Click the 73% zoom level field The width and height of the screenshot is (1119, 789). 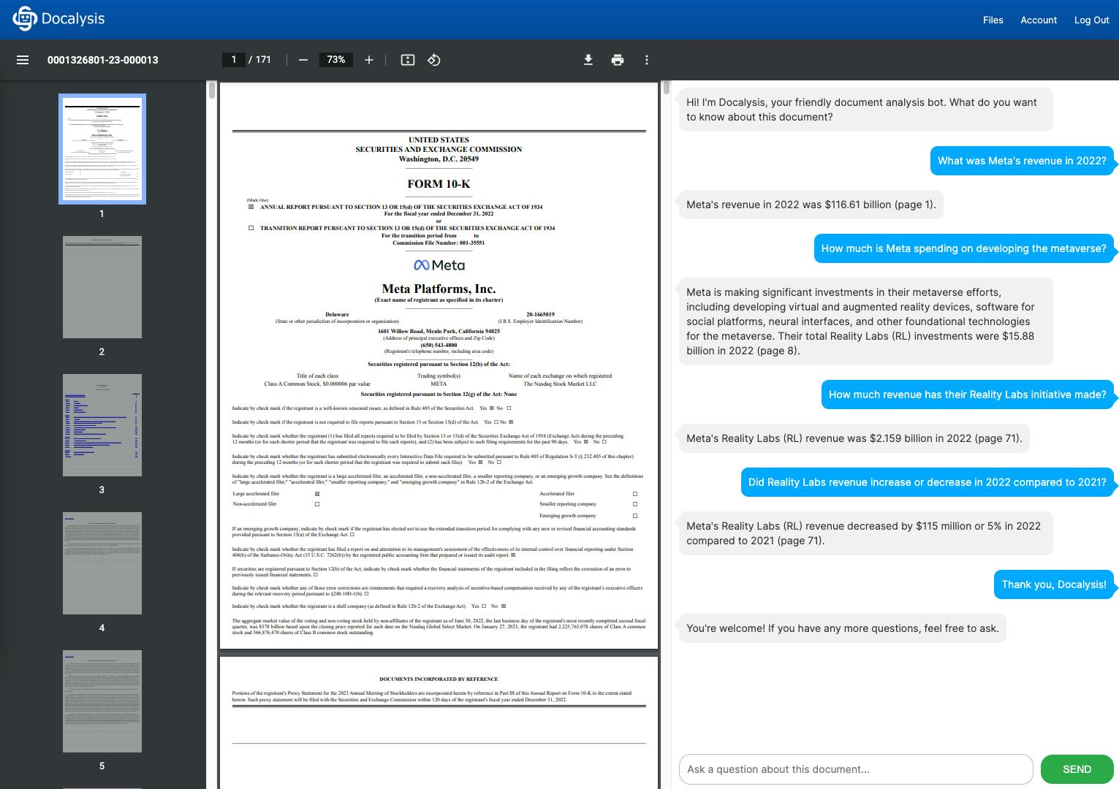pos(336,60)
